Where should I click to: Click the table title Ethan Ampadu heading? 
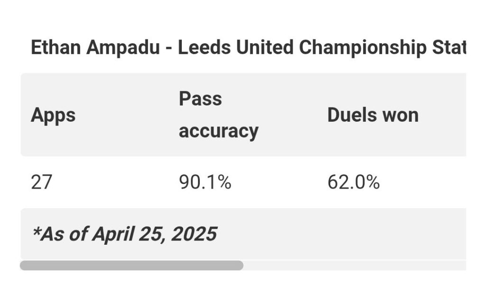pos(248,48)
